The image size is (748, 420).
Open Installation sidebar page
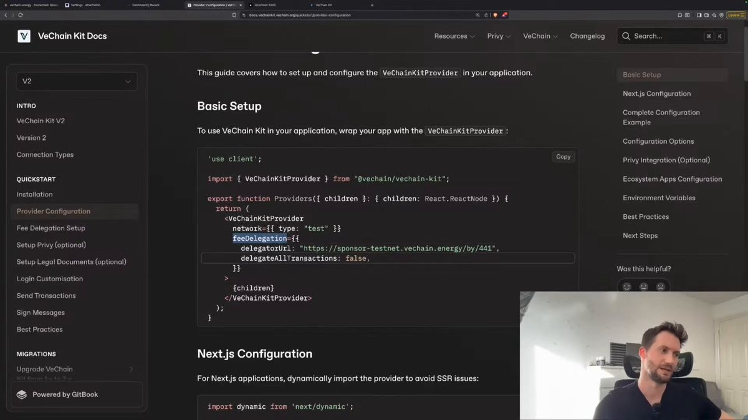pyautogui.click(x=34, y=194)
